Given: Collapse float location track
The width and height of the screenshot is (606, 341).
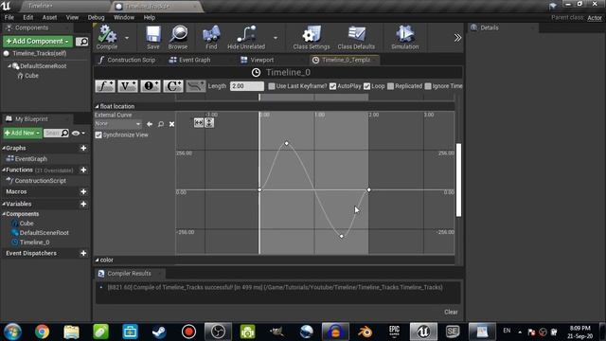Looking at the screenshot, I should click(x=97, y=106).
